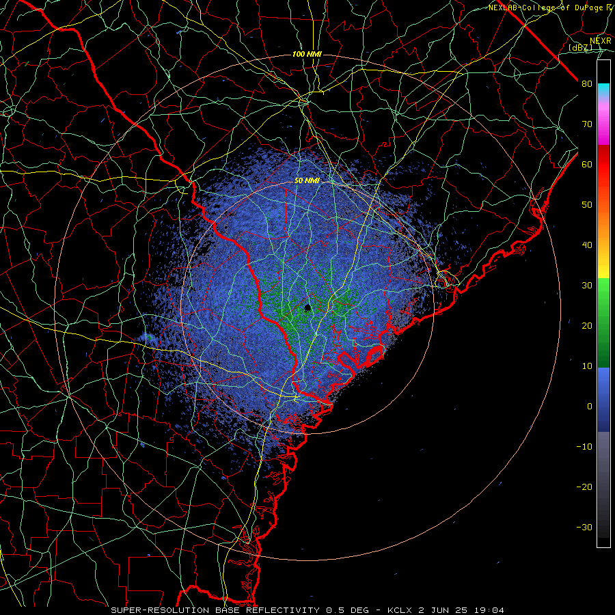Image resolution: width=615 pixels, height=615 pixels.
Task: Click the 70 value on the colorbar
Action: point(587,124)
